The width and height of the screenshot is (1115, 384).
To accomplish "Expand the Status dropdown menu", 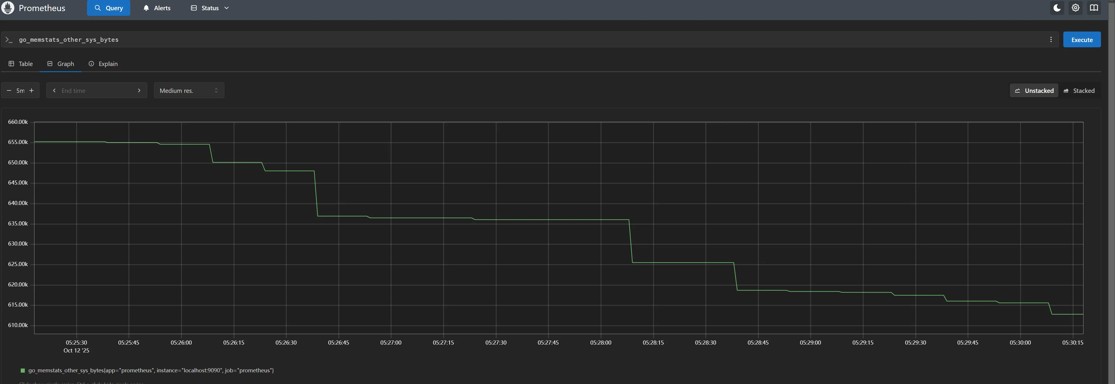I will click(x=210, y=8).
